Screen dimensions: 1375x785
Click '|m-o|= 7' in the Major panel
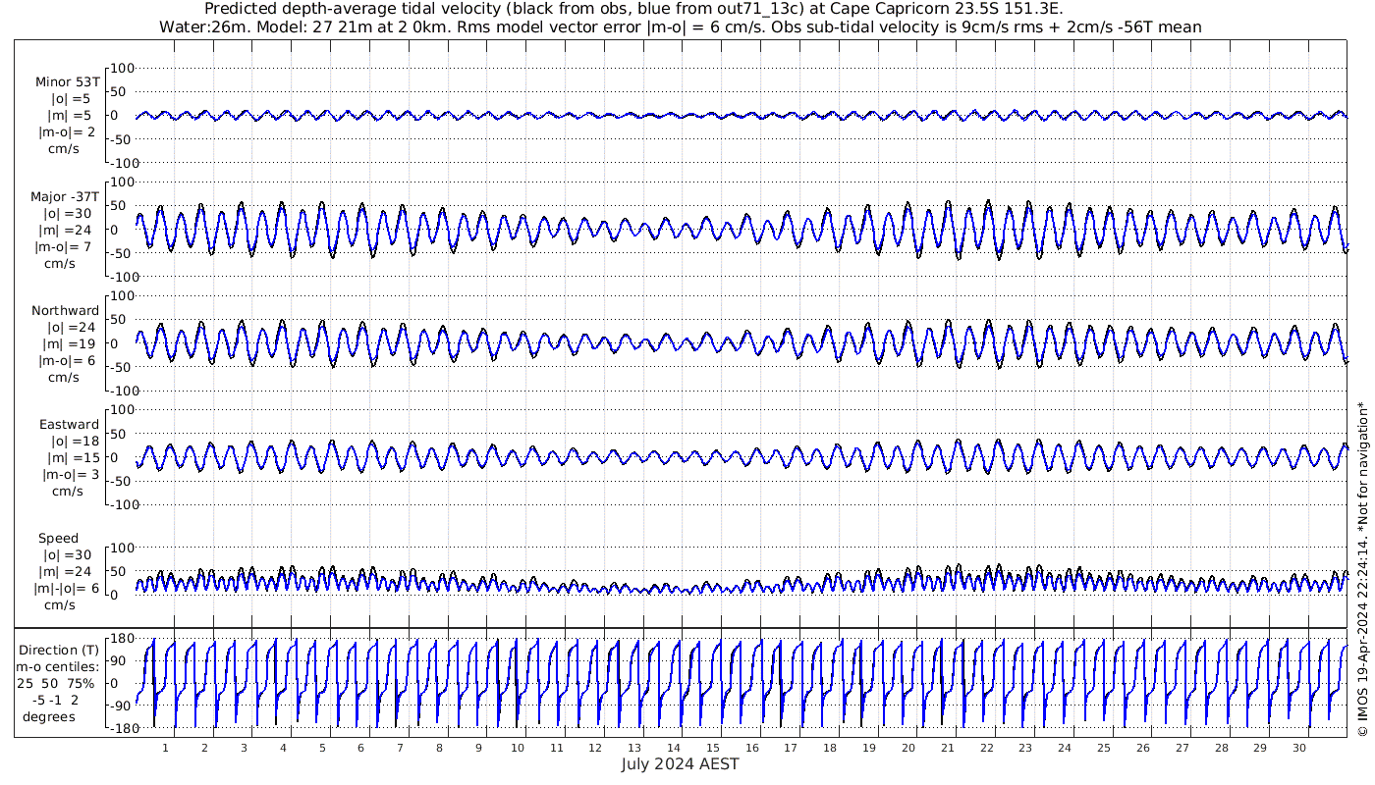click(x=65, y=247)
